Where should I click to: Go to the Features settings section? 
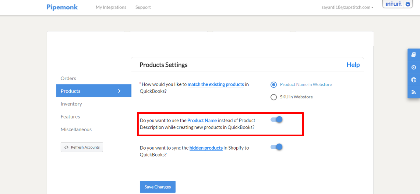pyautogui.click(x=70, y=116)
